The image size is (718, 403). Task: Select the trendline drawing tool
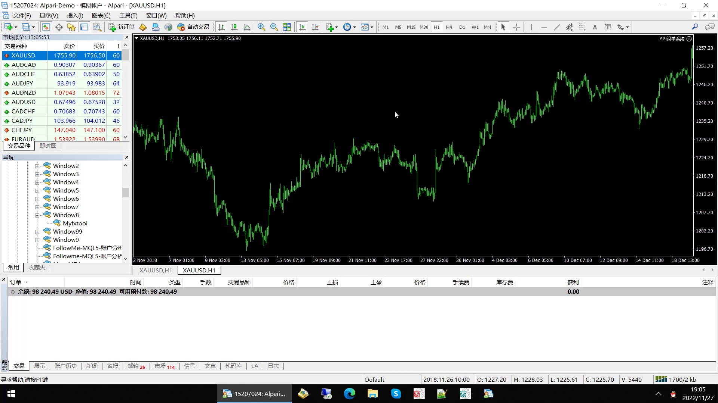(x=557, y=27)
